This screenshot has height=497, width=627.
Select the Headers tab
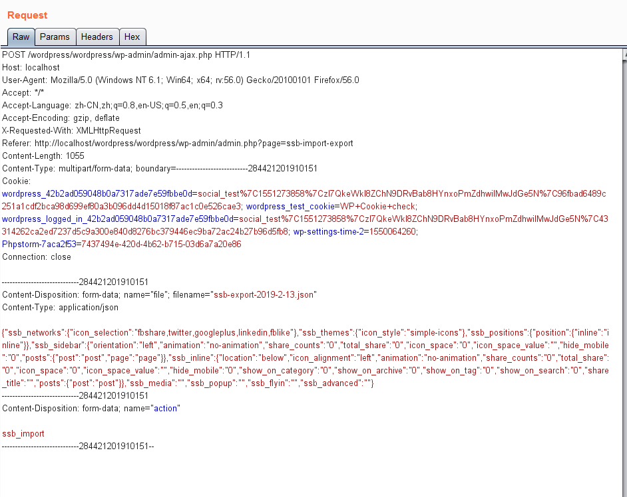pyautogui.click(x=97, y=37)
